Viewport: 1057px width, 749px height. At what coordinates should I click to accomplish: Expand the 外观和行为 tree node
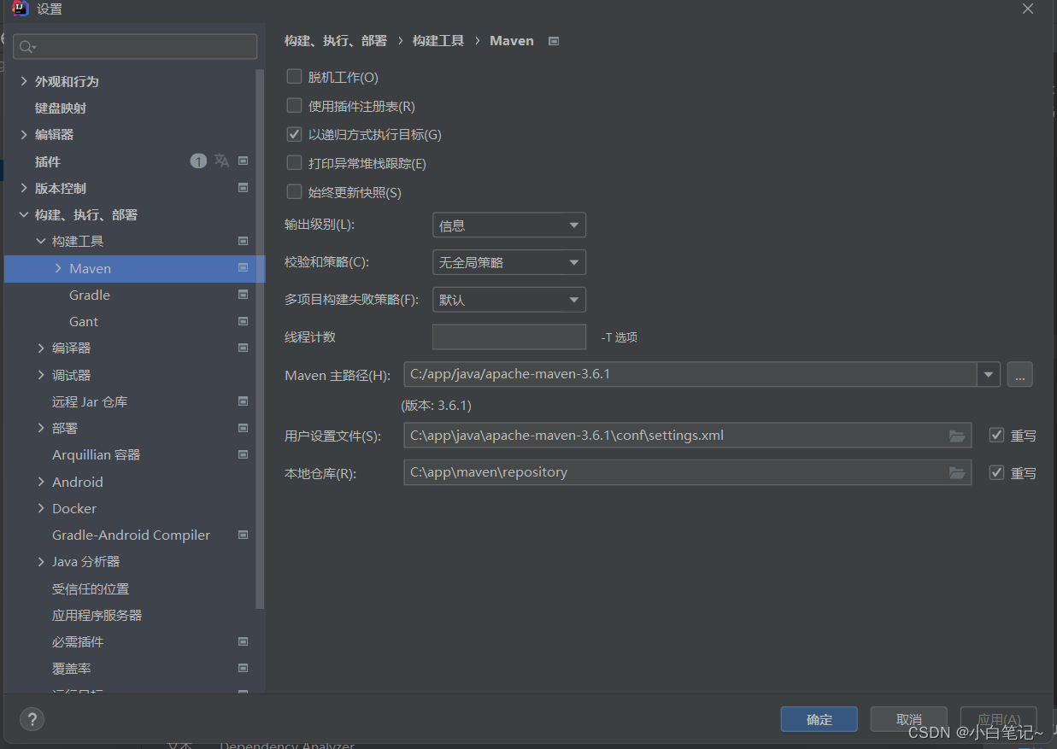[x=24, y=81]
